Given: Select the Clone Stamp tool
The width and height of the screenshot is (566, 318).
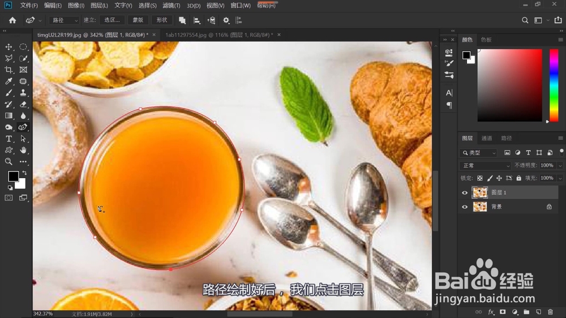Looking at the screenshot, I should click(x=23, y=93).
